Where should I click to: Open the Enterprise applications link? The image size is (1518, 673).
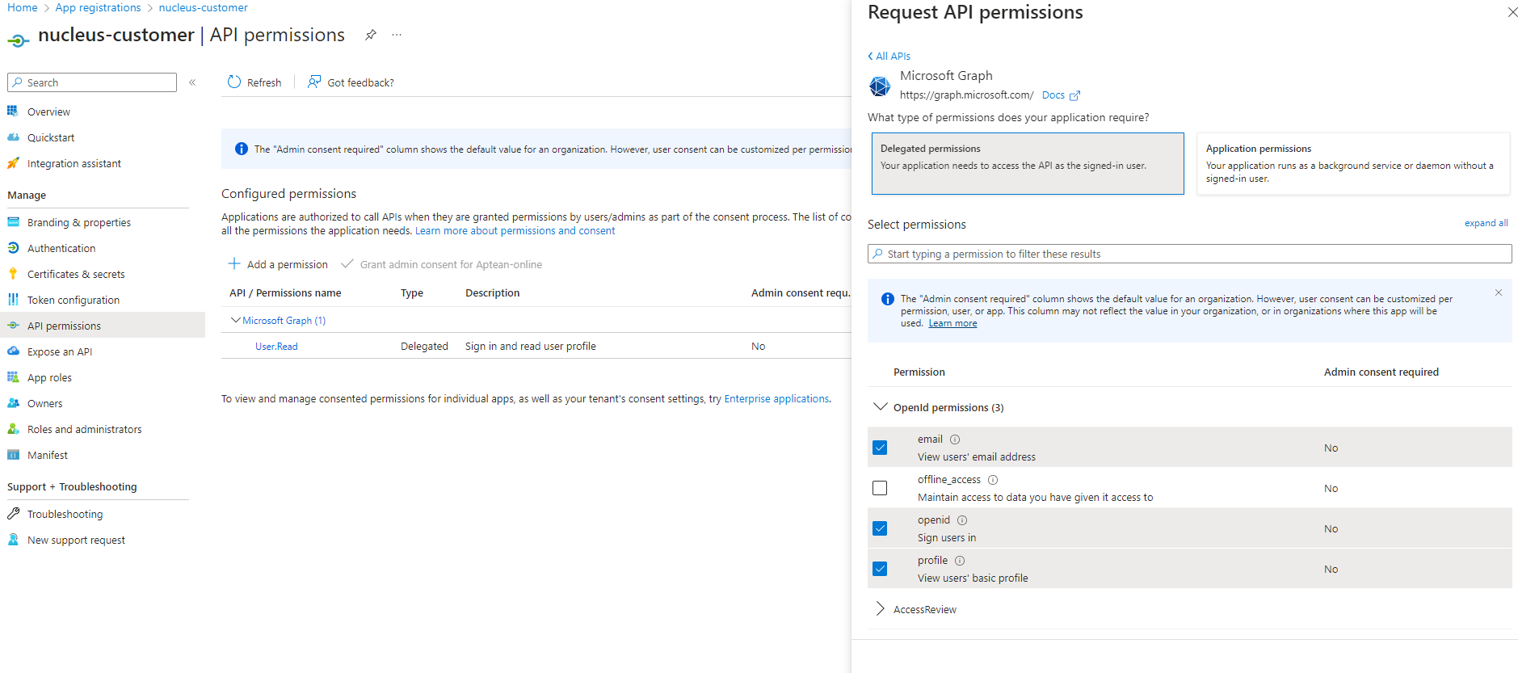(776, 398)
